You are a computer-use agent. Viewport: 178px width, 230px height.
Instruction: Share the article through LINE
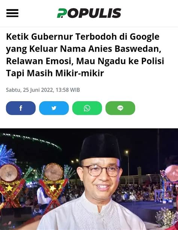(x=120, y=108)
